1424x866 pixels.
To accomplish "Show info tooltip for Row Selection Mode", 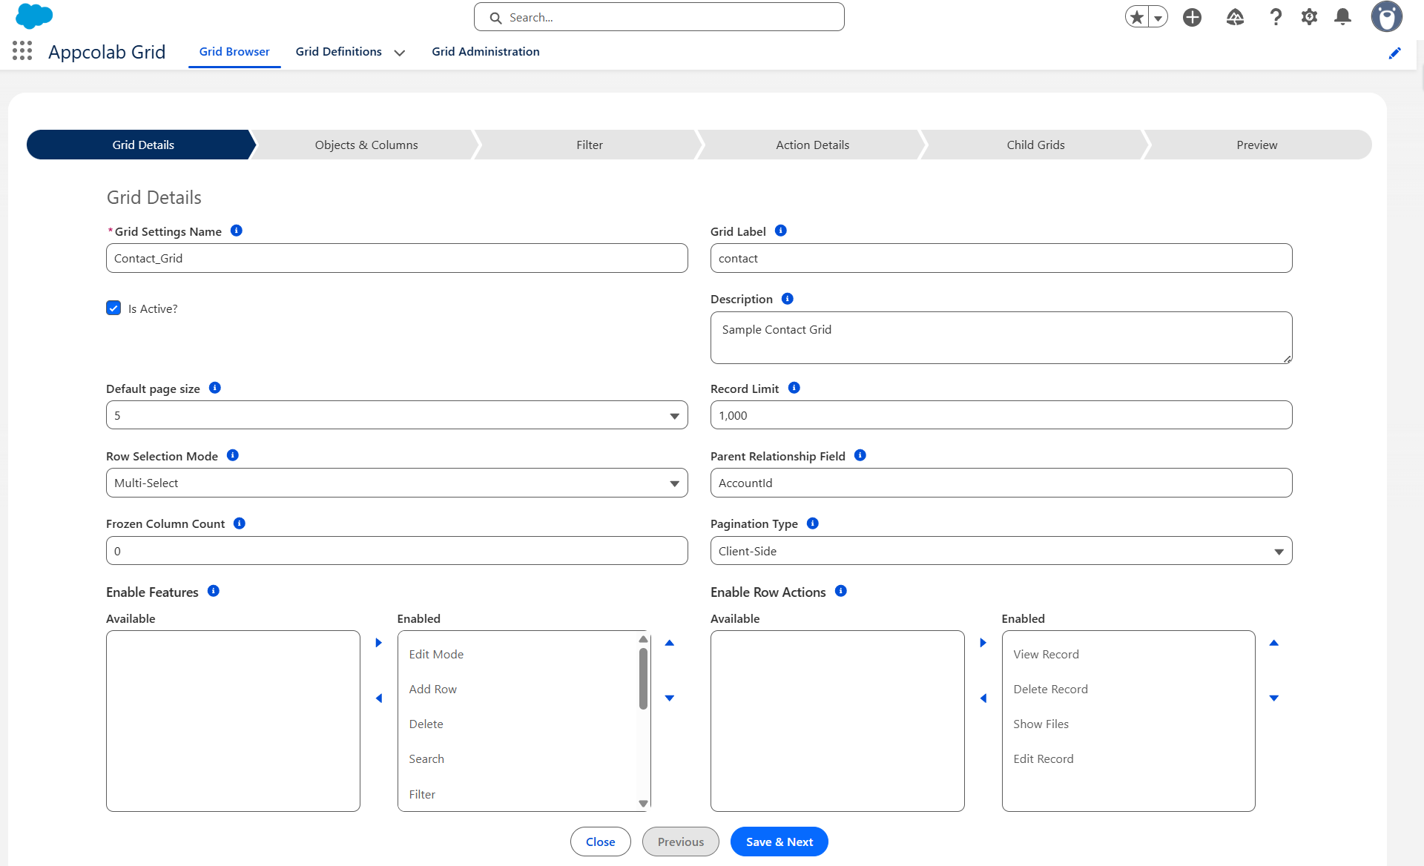I will 233,455.
